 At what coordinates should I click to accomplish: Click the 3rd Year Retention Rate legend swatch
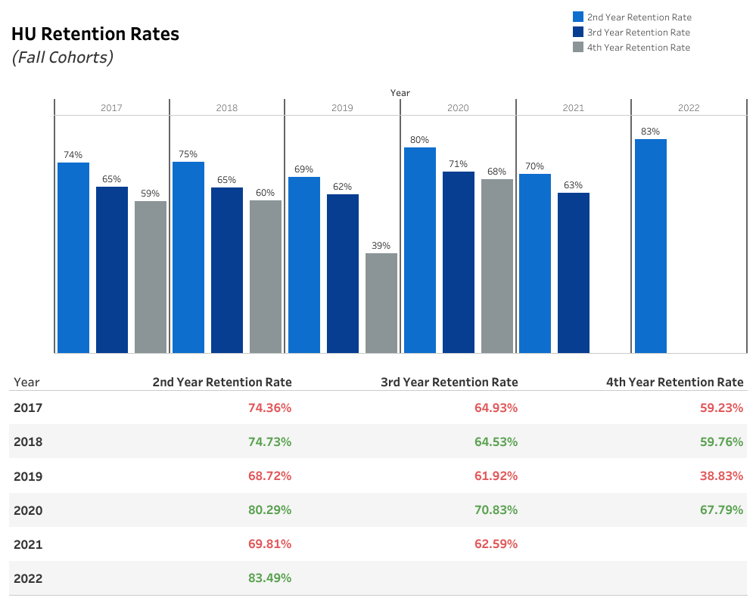pos(578,32)
